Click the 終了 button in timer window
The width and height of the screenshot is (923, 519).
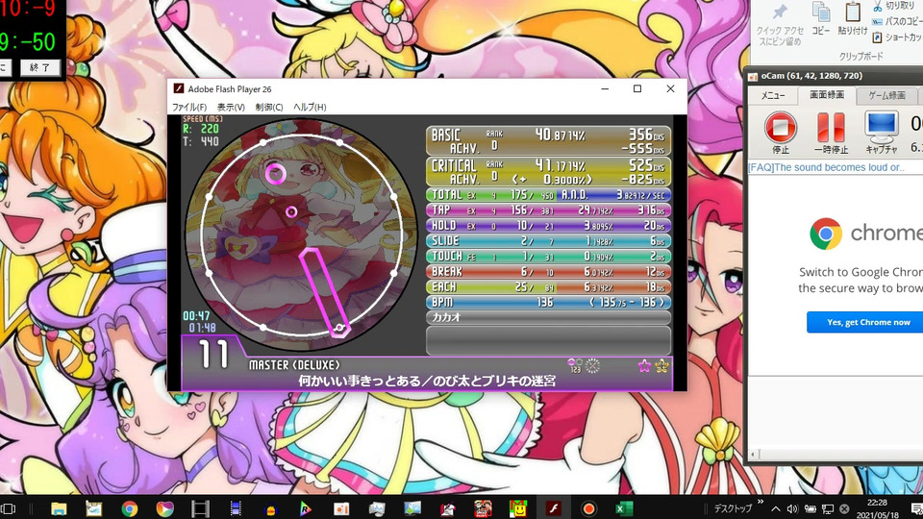40,67
